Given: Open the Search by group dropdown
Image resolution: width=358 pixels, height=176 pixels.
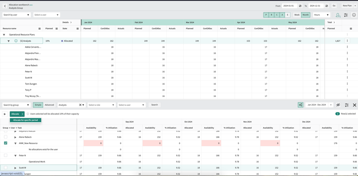Looking at the screenshot, I should pos(16,105).
